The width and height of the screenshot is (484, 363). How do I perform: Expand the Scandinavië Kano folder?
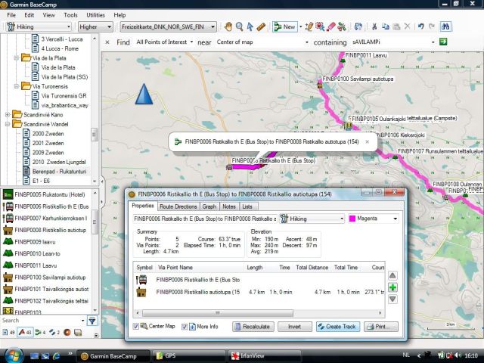[x=8, y=114]
